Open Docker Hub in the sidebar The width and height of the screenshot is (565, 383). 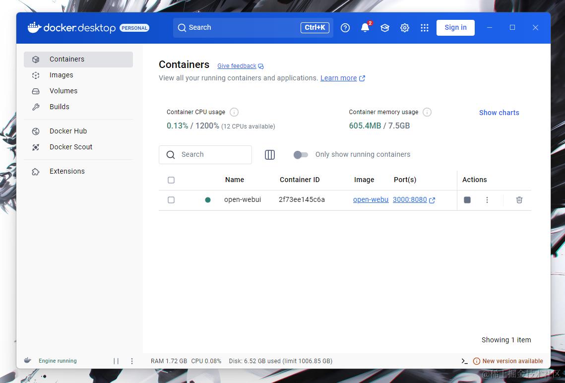tap(78, 131)
